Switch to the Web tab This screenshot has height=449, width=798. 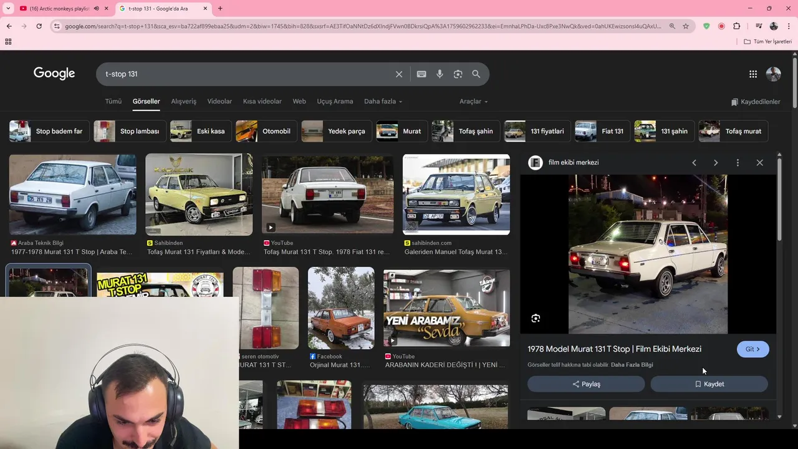pyautogui.click(x=299, y=102)
